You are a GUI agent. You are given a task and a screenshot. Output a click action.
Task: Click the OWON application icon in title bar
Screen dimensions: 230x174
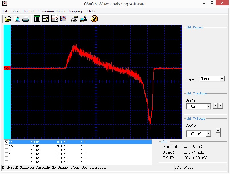(x=4, y=3)
